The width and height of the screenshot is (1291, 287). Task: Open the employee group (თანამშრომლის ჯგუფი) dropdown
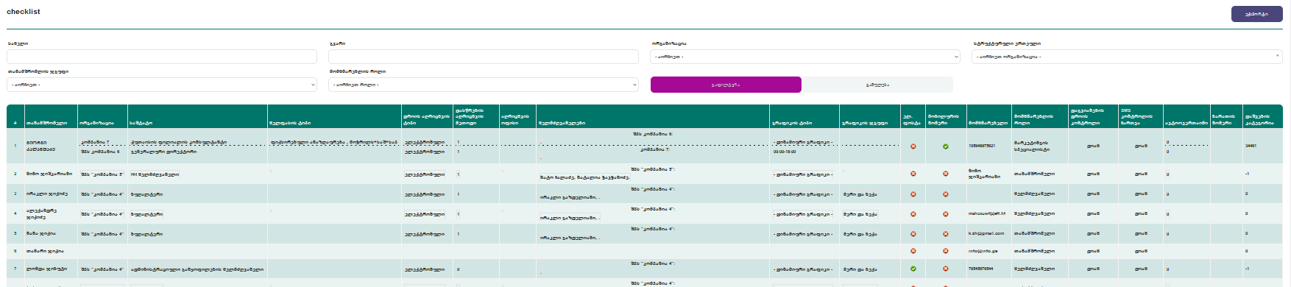pyautogui.click(x=162, y=85)
